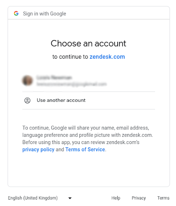176x206 pixels.
Task: Click the Google G logo
Action: click(x=16, y=13)
